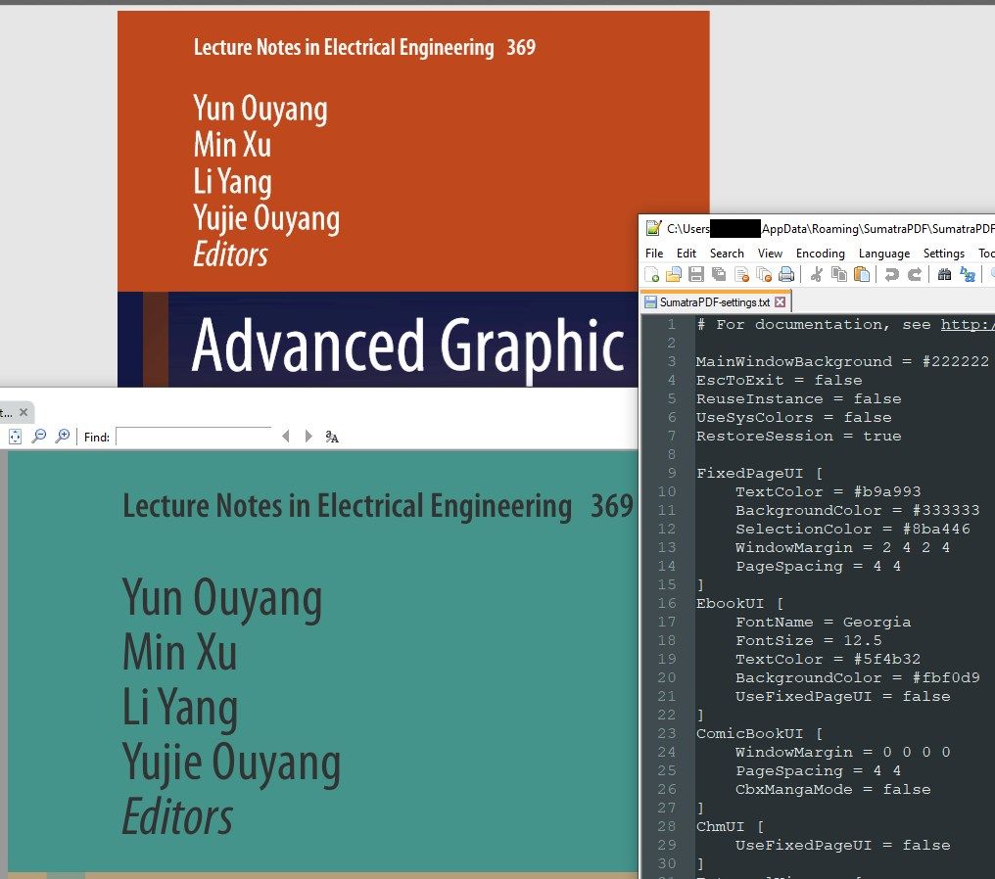Image resolution: width=995 pixels, height=879 pixels.
Task: Zoom in on the PDF page
Action: point(62,436)
